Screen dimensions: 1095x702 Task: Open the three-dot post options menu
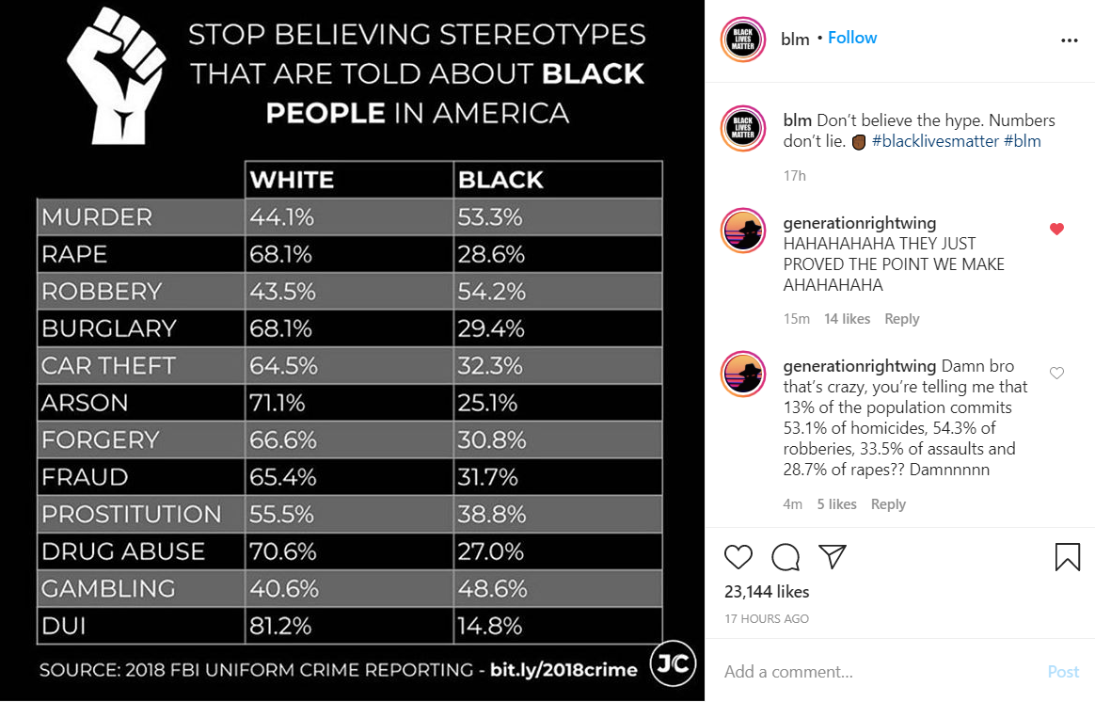(x=1069, y=40)
